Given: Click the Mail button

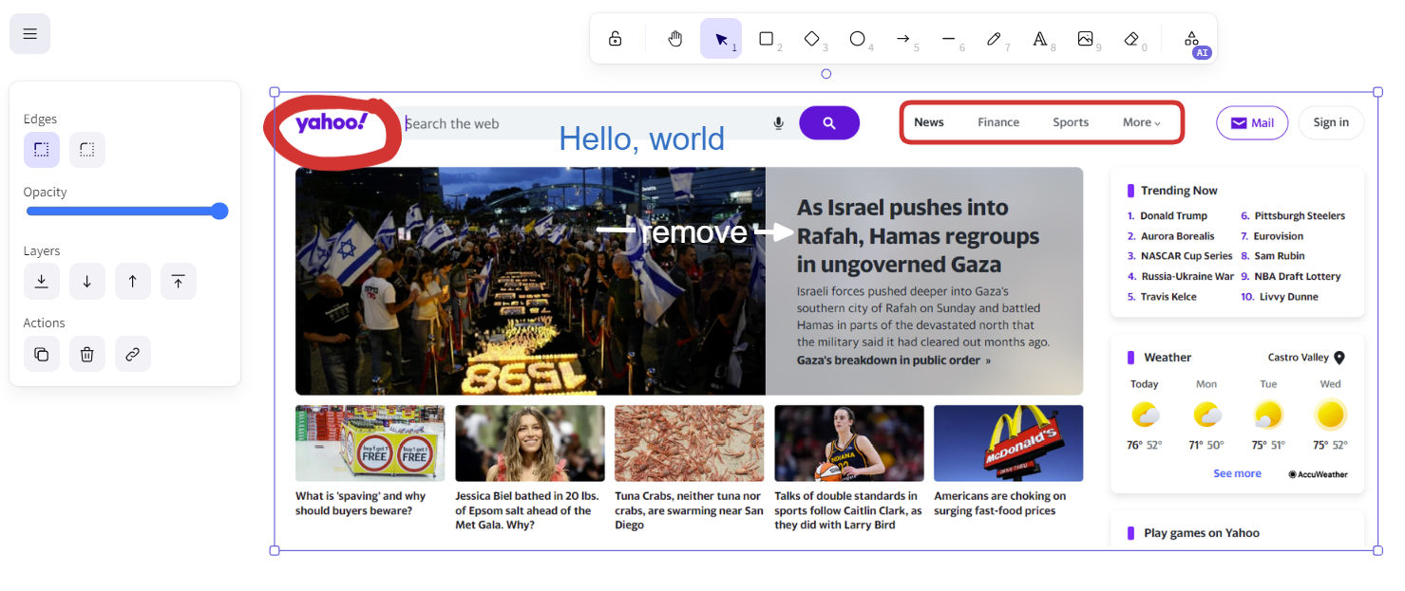Looking at the screenshot, I should pos(1252,123).
